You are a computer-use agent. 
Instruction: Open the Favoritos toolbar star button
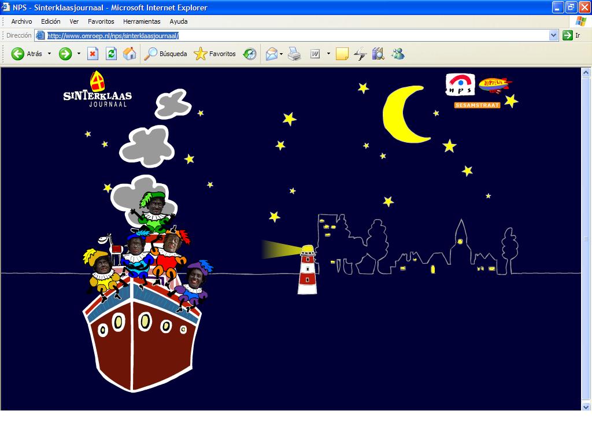215,54
